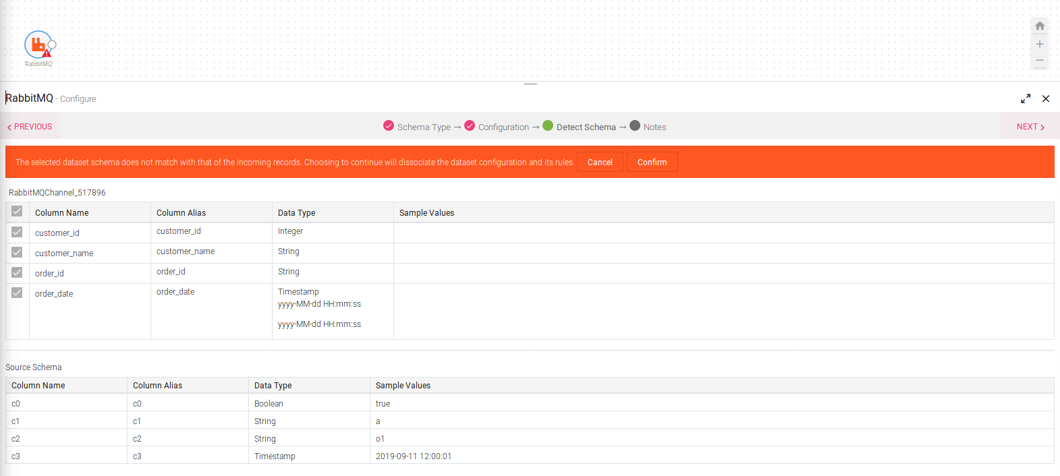The width and height of the screenshot is (1060, 476).
Task: Close the RabbitMQ configure panel
Action: pos(1046,98)
